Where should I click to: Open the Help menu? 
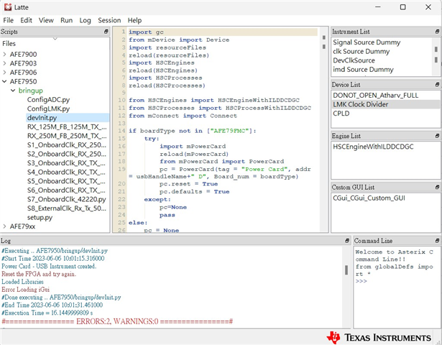pos(134,20)
